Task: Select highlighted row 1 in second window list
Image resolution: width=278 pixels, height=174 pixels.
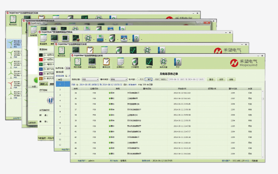Action: click(62, 84)
